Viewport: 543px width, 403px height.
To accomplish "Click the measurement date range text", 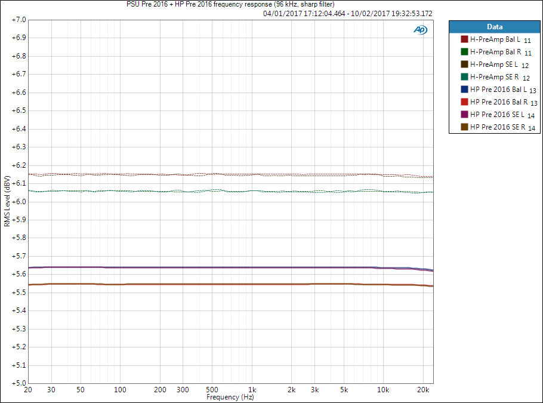I will click(347, 14).
